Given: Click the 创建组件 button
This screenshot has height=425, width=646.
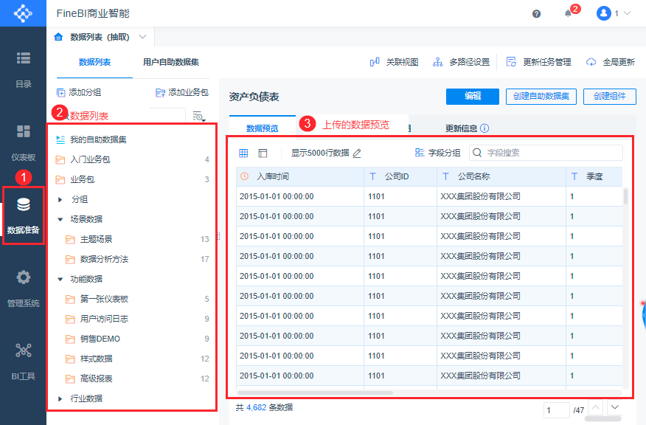Looking at the screenshot, I should [x=610, y=97].
